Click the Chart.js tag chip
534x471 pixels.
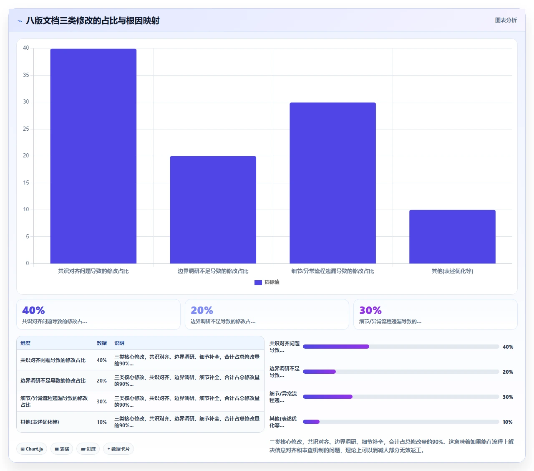pyautogui.click(x=32, y=449)
